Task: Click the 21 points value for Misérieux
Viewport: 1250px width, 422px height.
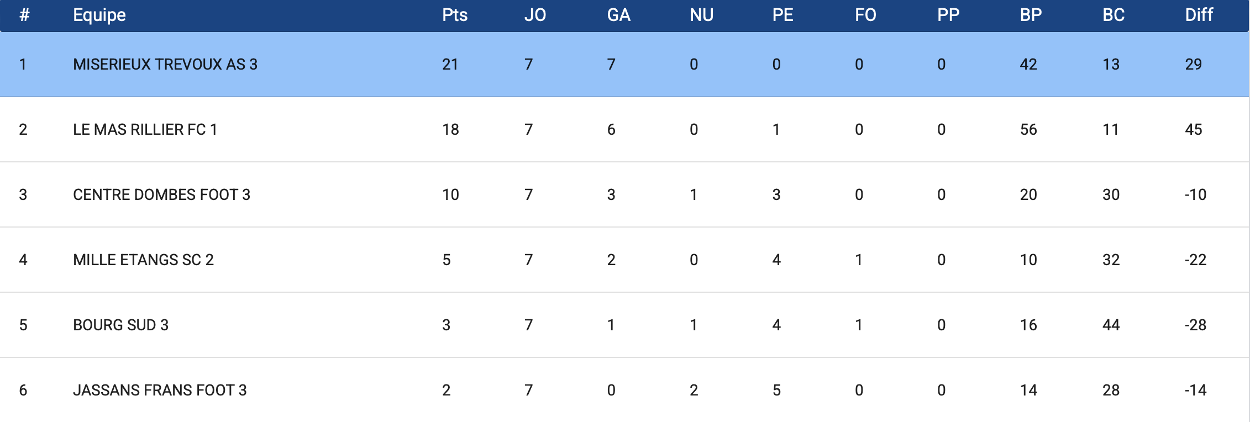Action: click(x=450, y=65)
